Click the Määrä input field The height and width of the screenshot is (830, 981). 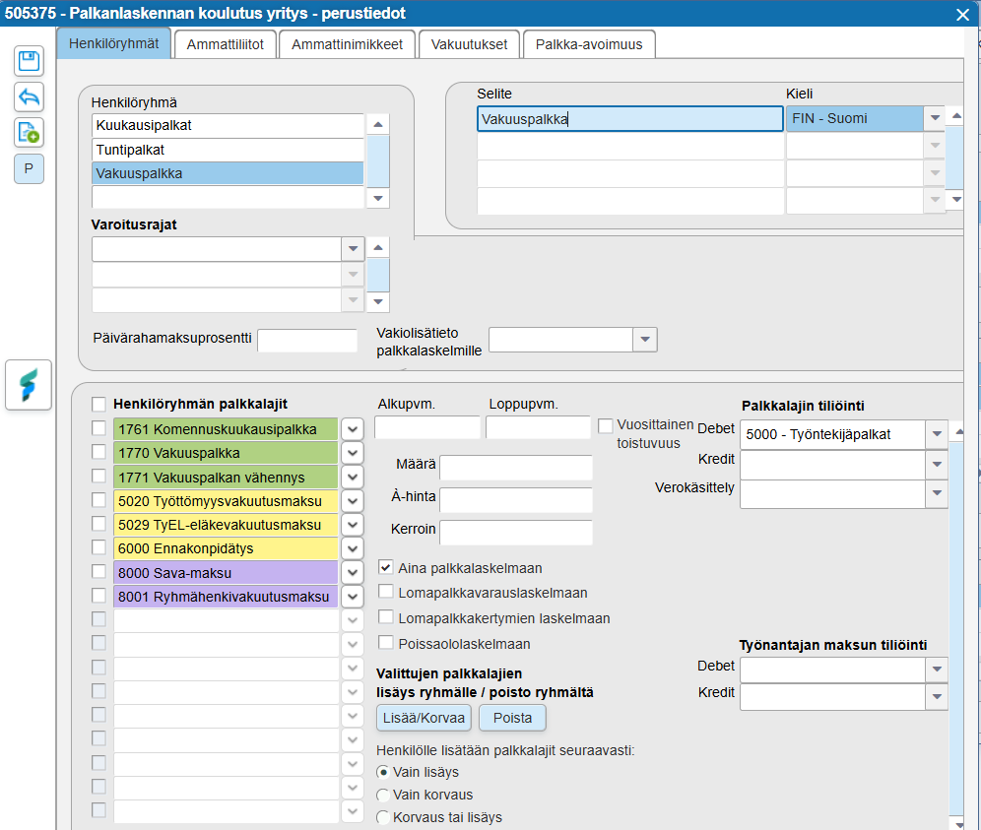pos(516,467)
